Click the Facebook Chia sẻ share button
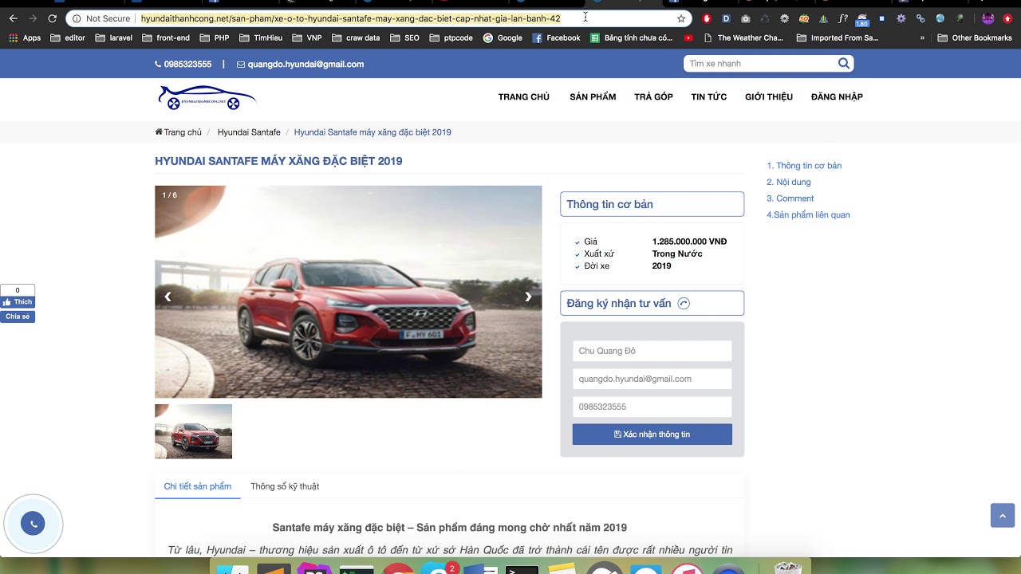1021x574 pixels. coord(18,316)
